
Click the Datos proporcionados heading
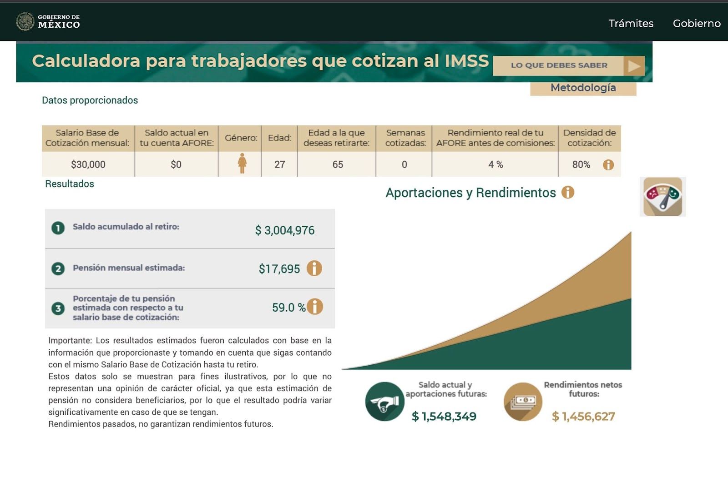click(90, 100)
